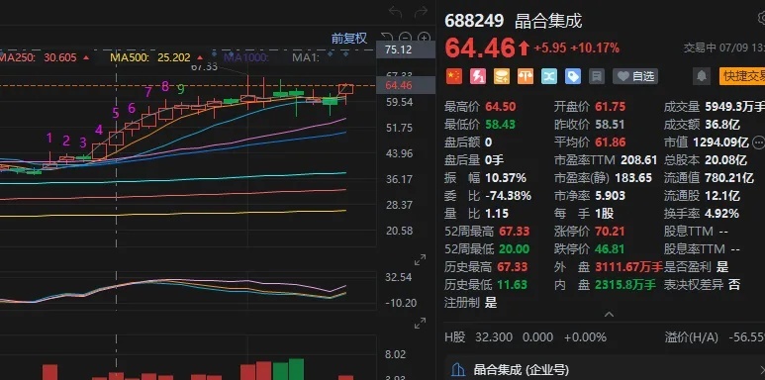Screen dimensions: 765x380
Task: Click the China flag market icon
Action: pos(453,76)
